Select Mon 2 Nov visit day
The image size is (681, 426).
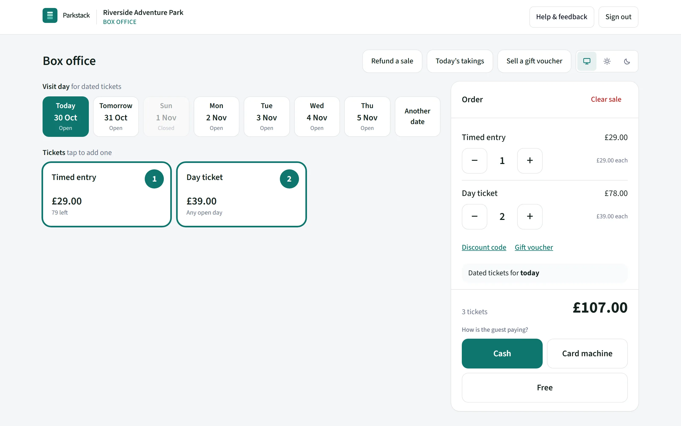tap(216, 117)
